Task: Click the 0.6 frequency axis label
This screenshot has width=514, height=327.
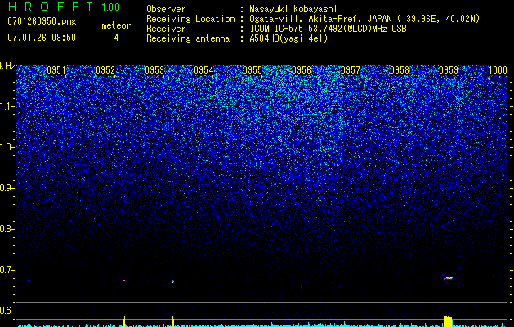Action: (x=6, y=311)
